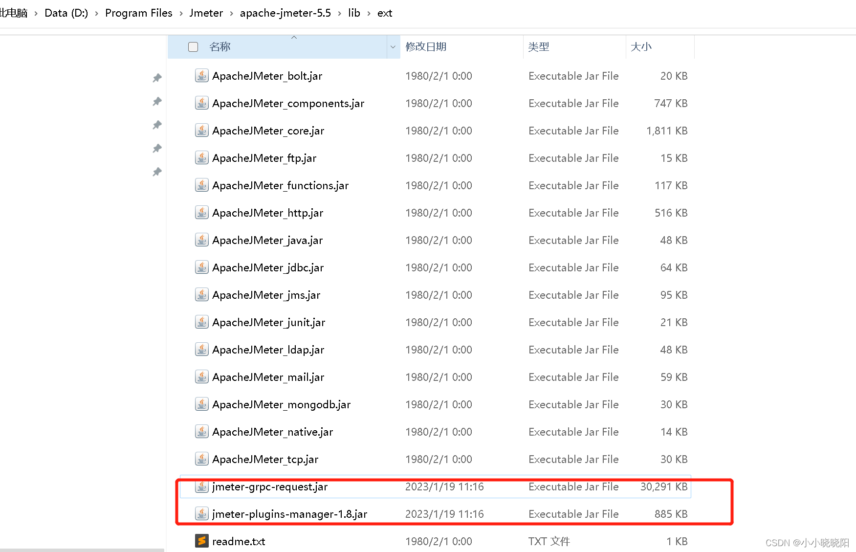This screenshot has width=856, height=552.
Task: Click the Java icon next to ApacheJMeter_http.jar
Action: pos(201,213)
